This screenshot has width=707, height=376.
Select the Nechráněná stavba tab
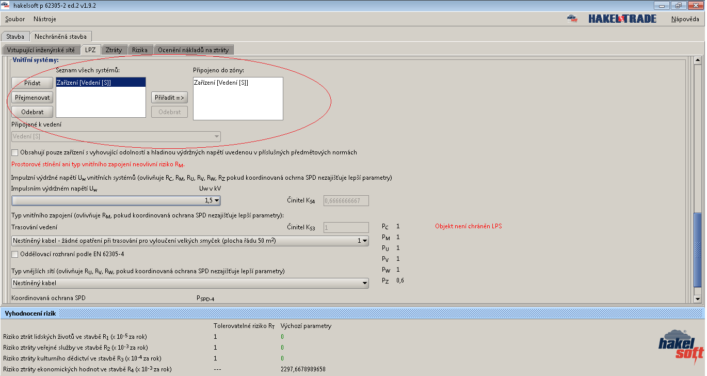[x=60, y=37]
